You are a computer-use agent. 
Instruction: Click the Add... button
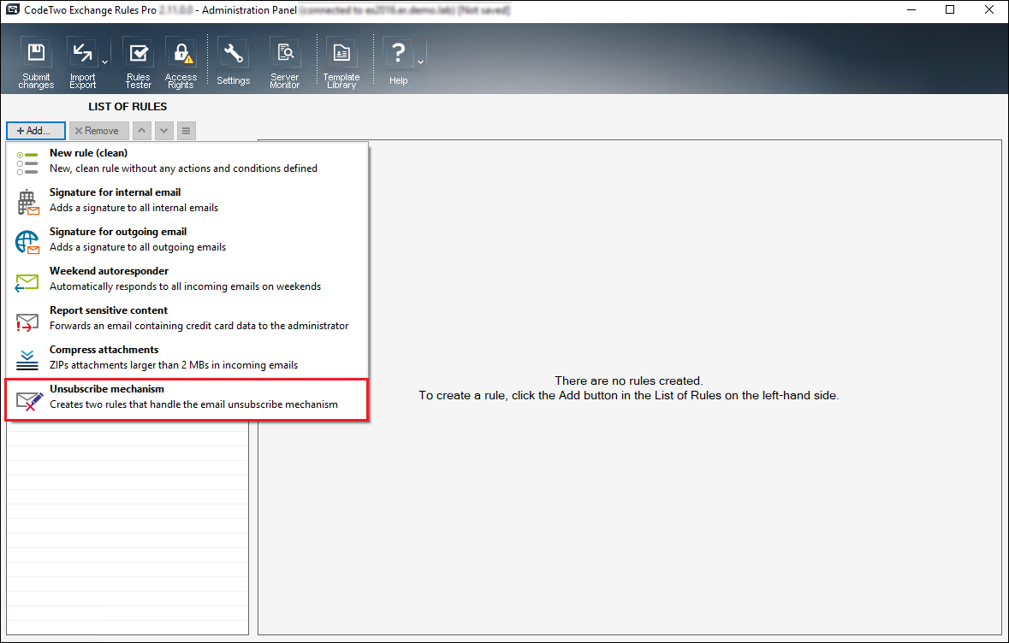pyautogui.click(x=36, y=131)
